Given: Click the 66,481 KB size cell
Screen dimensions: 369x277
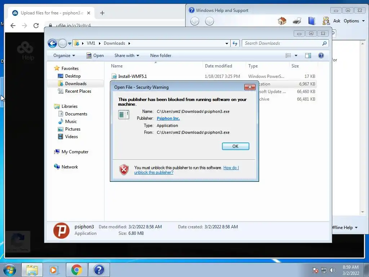Looking at the screenshot, I should coord(306,99).
